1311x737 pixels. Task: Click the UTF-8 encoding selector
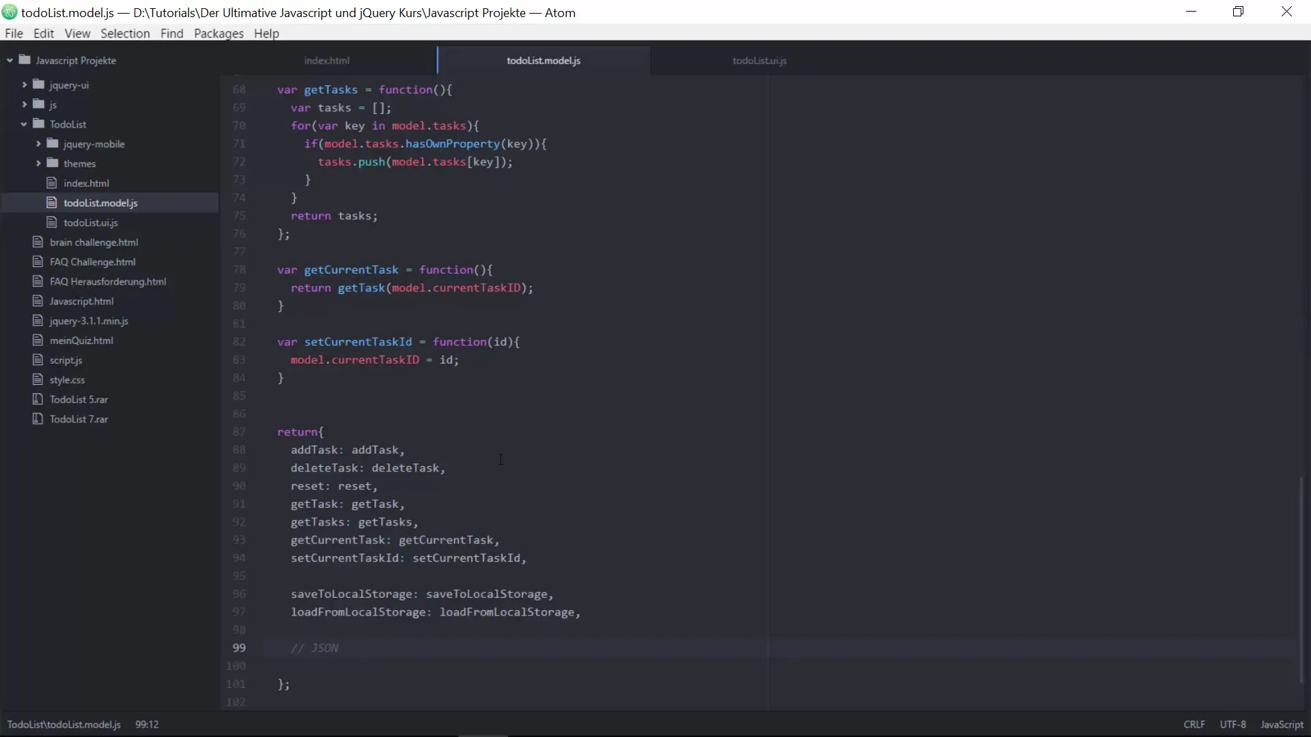point(1232,725)
